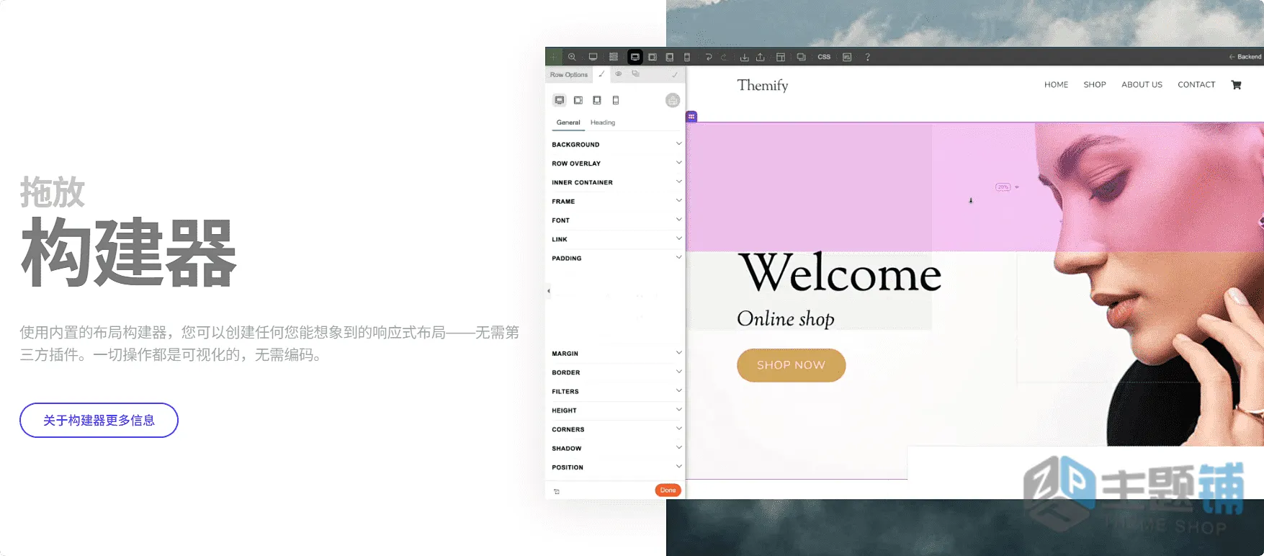Click the export upload icon

[760, 57]
